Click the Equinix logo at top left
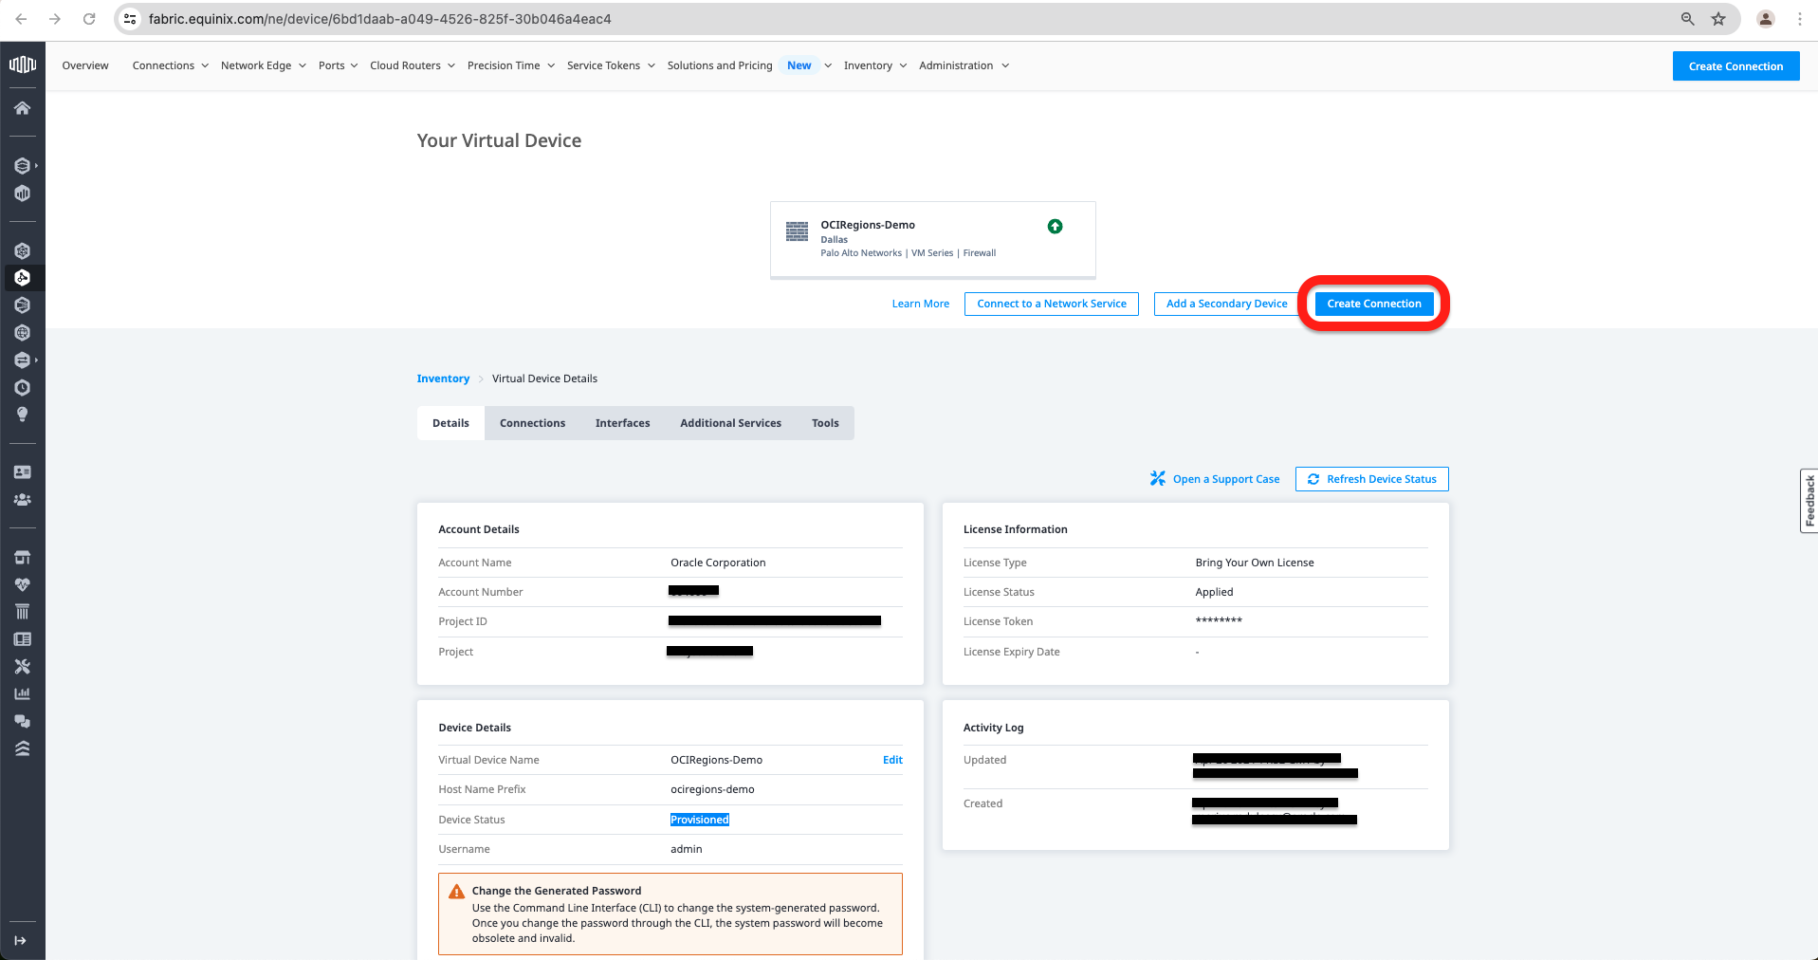 tap(22, 65)
